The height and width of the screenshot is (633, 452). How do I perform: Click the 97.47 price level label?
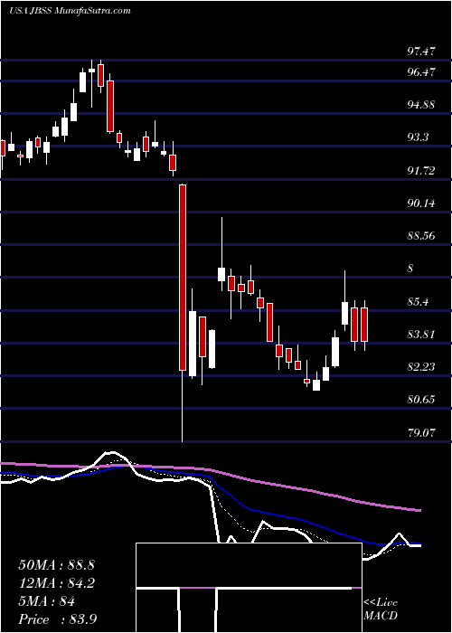coord(421,52)
